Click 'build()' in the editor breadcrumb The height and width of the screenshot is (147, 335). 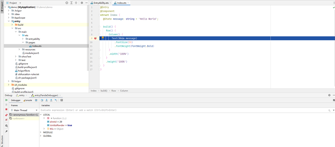(x=104, y=91)
